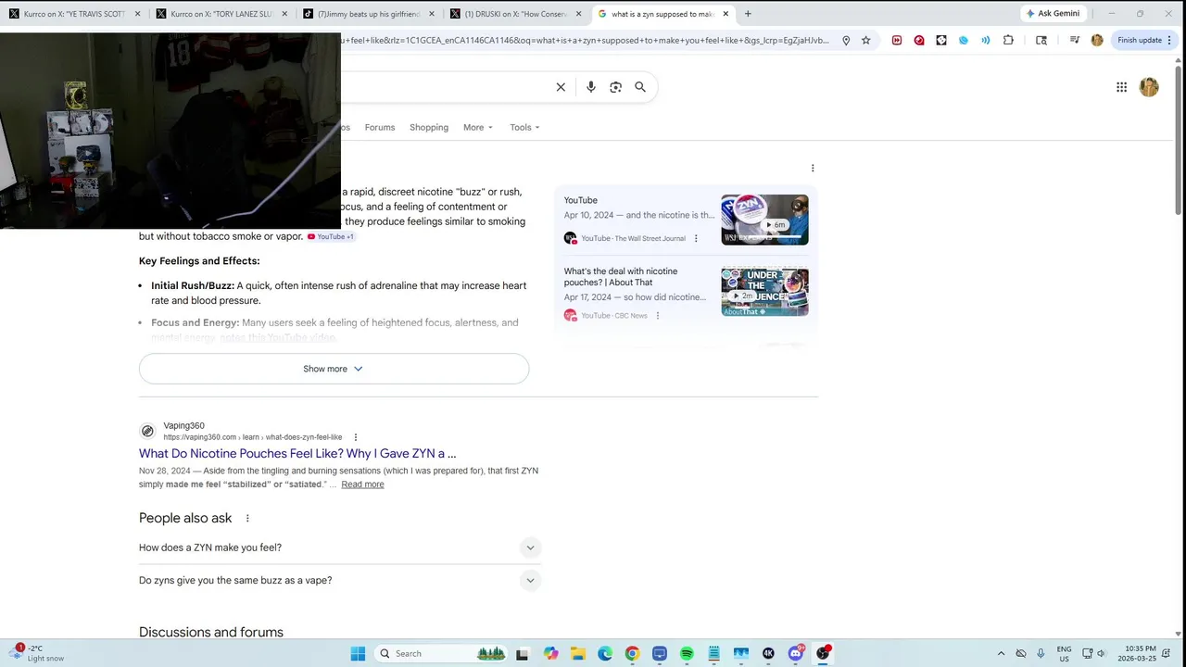This screenshot has height=667, width=1186.
Task: Open the media controls music-note icon
Action: click(1074, 40)
